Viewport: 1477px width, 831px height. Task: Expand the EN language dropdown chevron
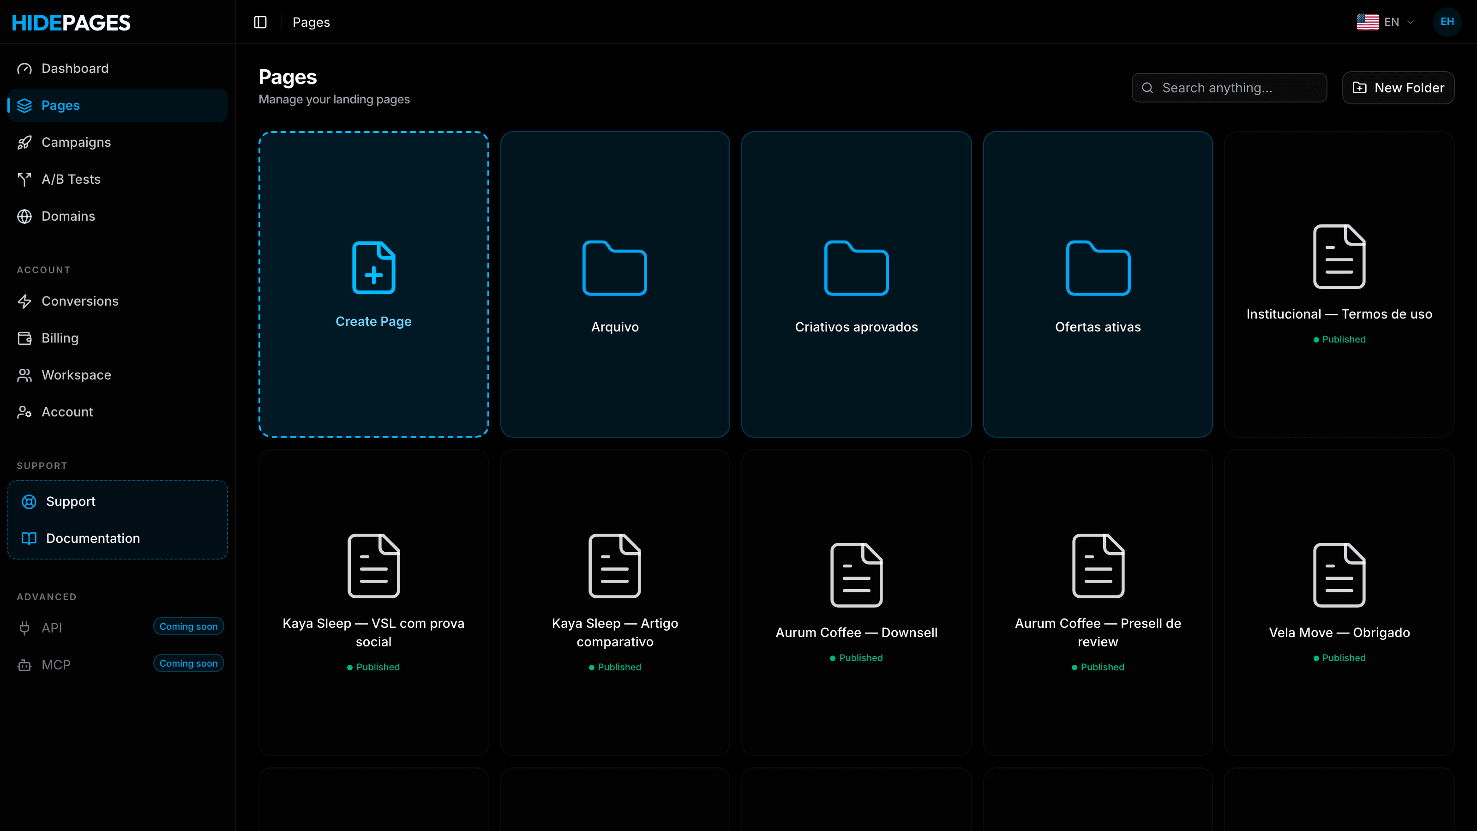point(1411,22)
